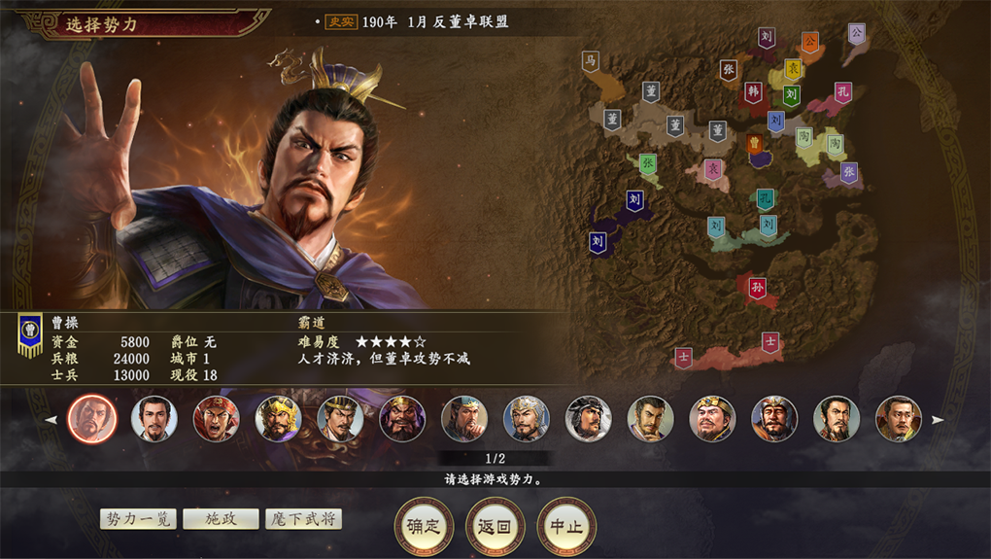Pick the red-faced ruler portrait sixth in row
This screenshot has width=991, height=559.
point(402,419)
